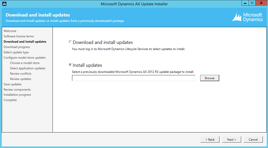Click the 'Complete' step

pyautogui.click(x=10, y=100)
